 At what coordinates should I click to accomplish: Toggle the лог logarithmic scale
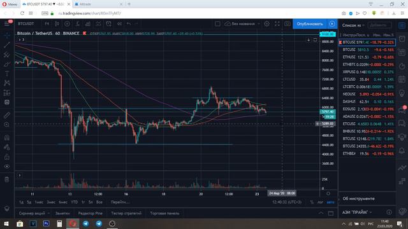(x=320, y=202)
